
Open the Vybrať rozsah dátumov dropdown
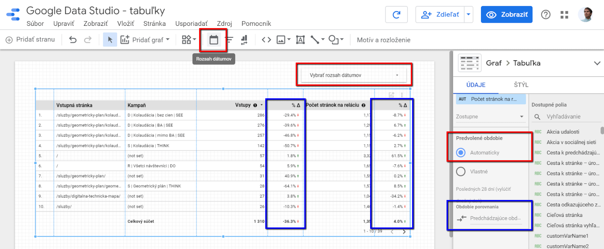tap(354, 75)
